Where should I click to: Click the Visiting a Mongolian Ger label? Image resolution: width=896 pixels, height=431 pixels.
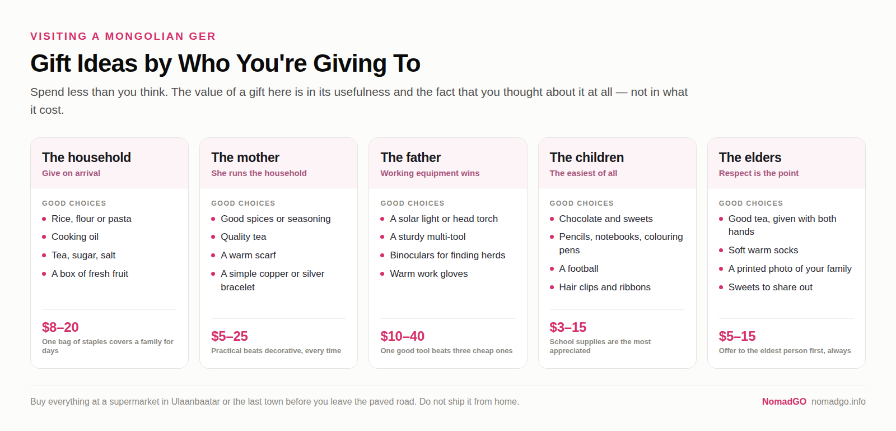pos(123,36)
